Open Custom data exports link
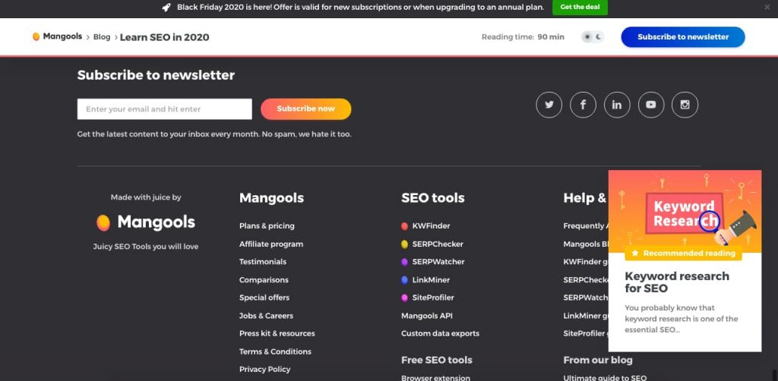Viewport: 778px width, 381px height. pyautogui.click(x=440, y=333)
